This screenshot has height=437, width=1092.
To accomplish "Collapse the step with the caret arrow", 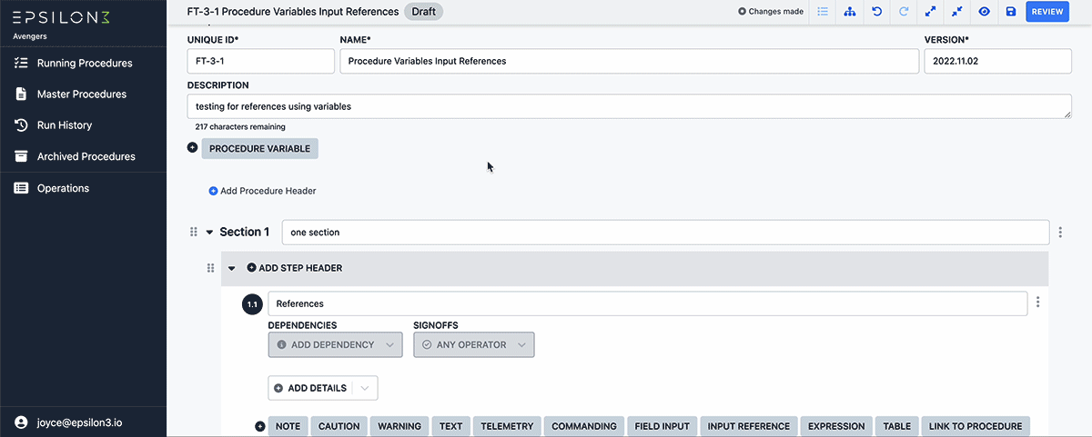I will click(x=231, y=269).
